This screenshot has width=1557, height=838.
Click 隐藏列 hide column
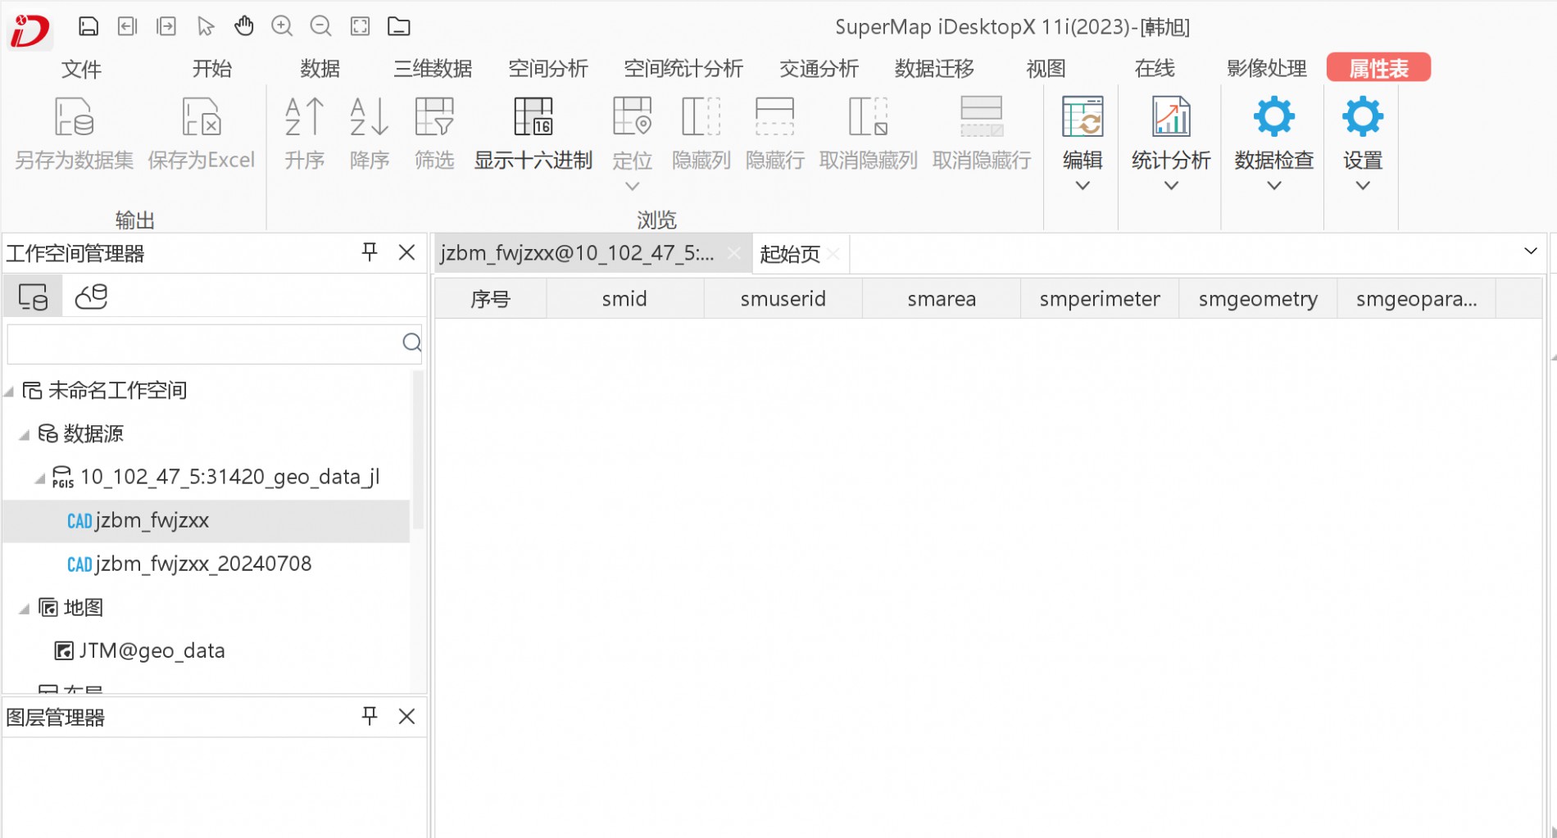(x=701, y=134)
